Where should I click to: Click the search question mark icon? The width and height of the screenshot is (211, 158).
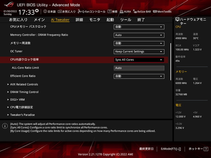tap(109, 12)
